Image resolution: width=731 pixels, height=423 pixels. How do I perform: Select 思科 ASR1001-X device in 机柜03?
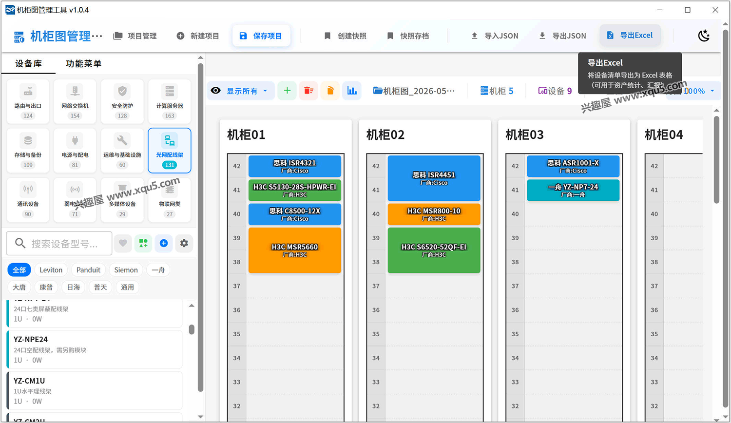tap(573, 166)
